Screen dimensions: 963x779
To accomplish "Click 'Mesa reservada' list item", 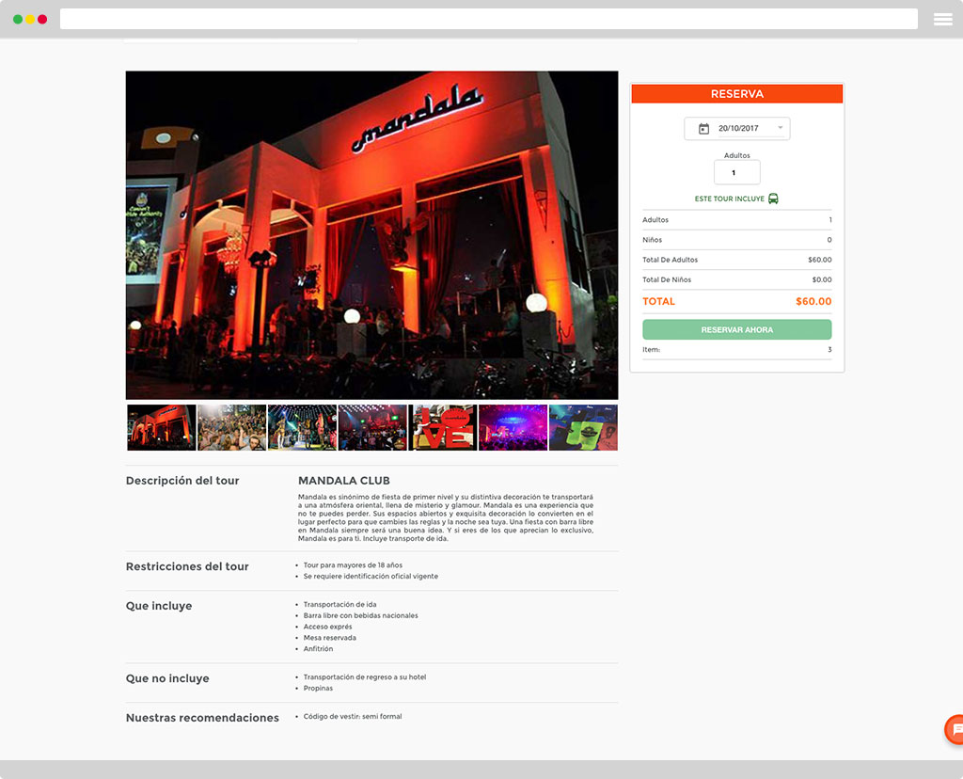I will pyautogui.click(x=330, y=638).
